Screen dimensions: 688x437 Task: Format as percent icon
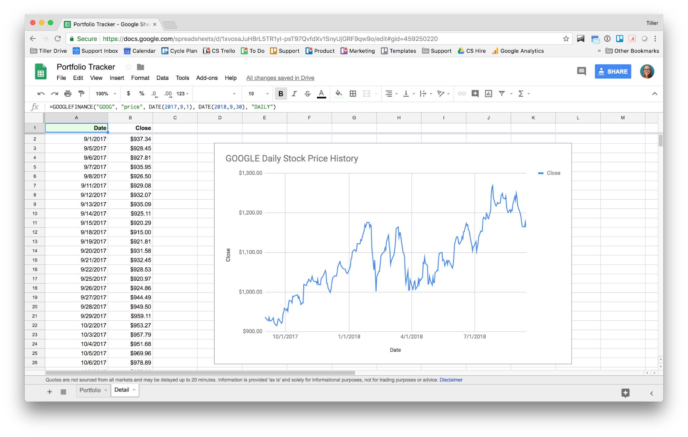tap(141, 94)
